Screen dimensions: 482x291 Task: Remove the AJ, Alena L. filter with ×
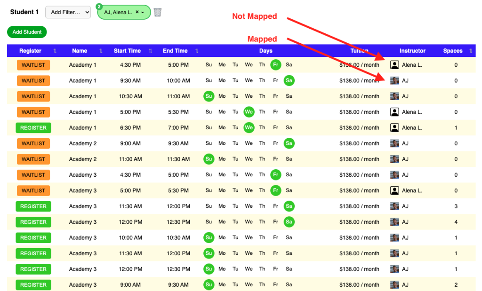(137, 12)
